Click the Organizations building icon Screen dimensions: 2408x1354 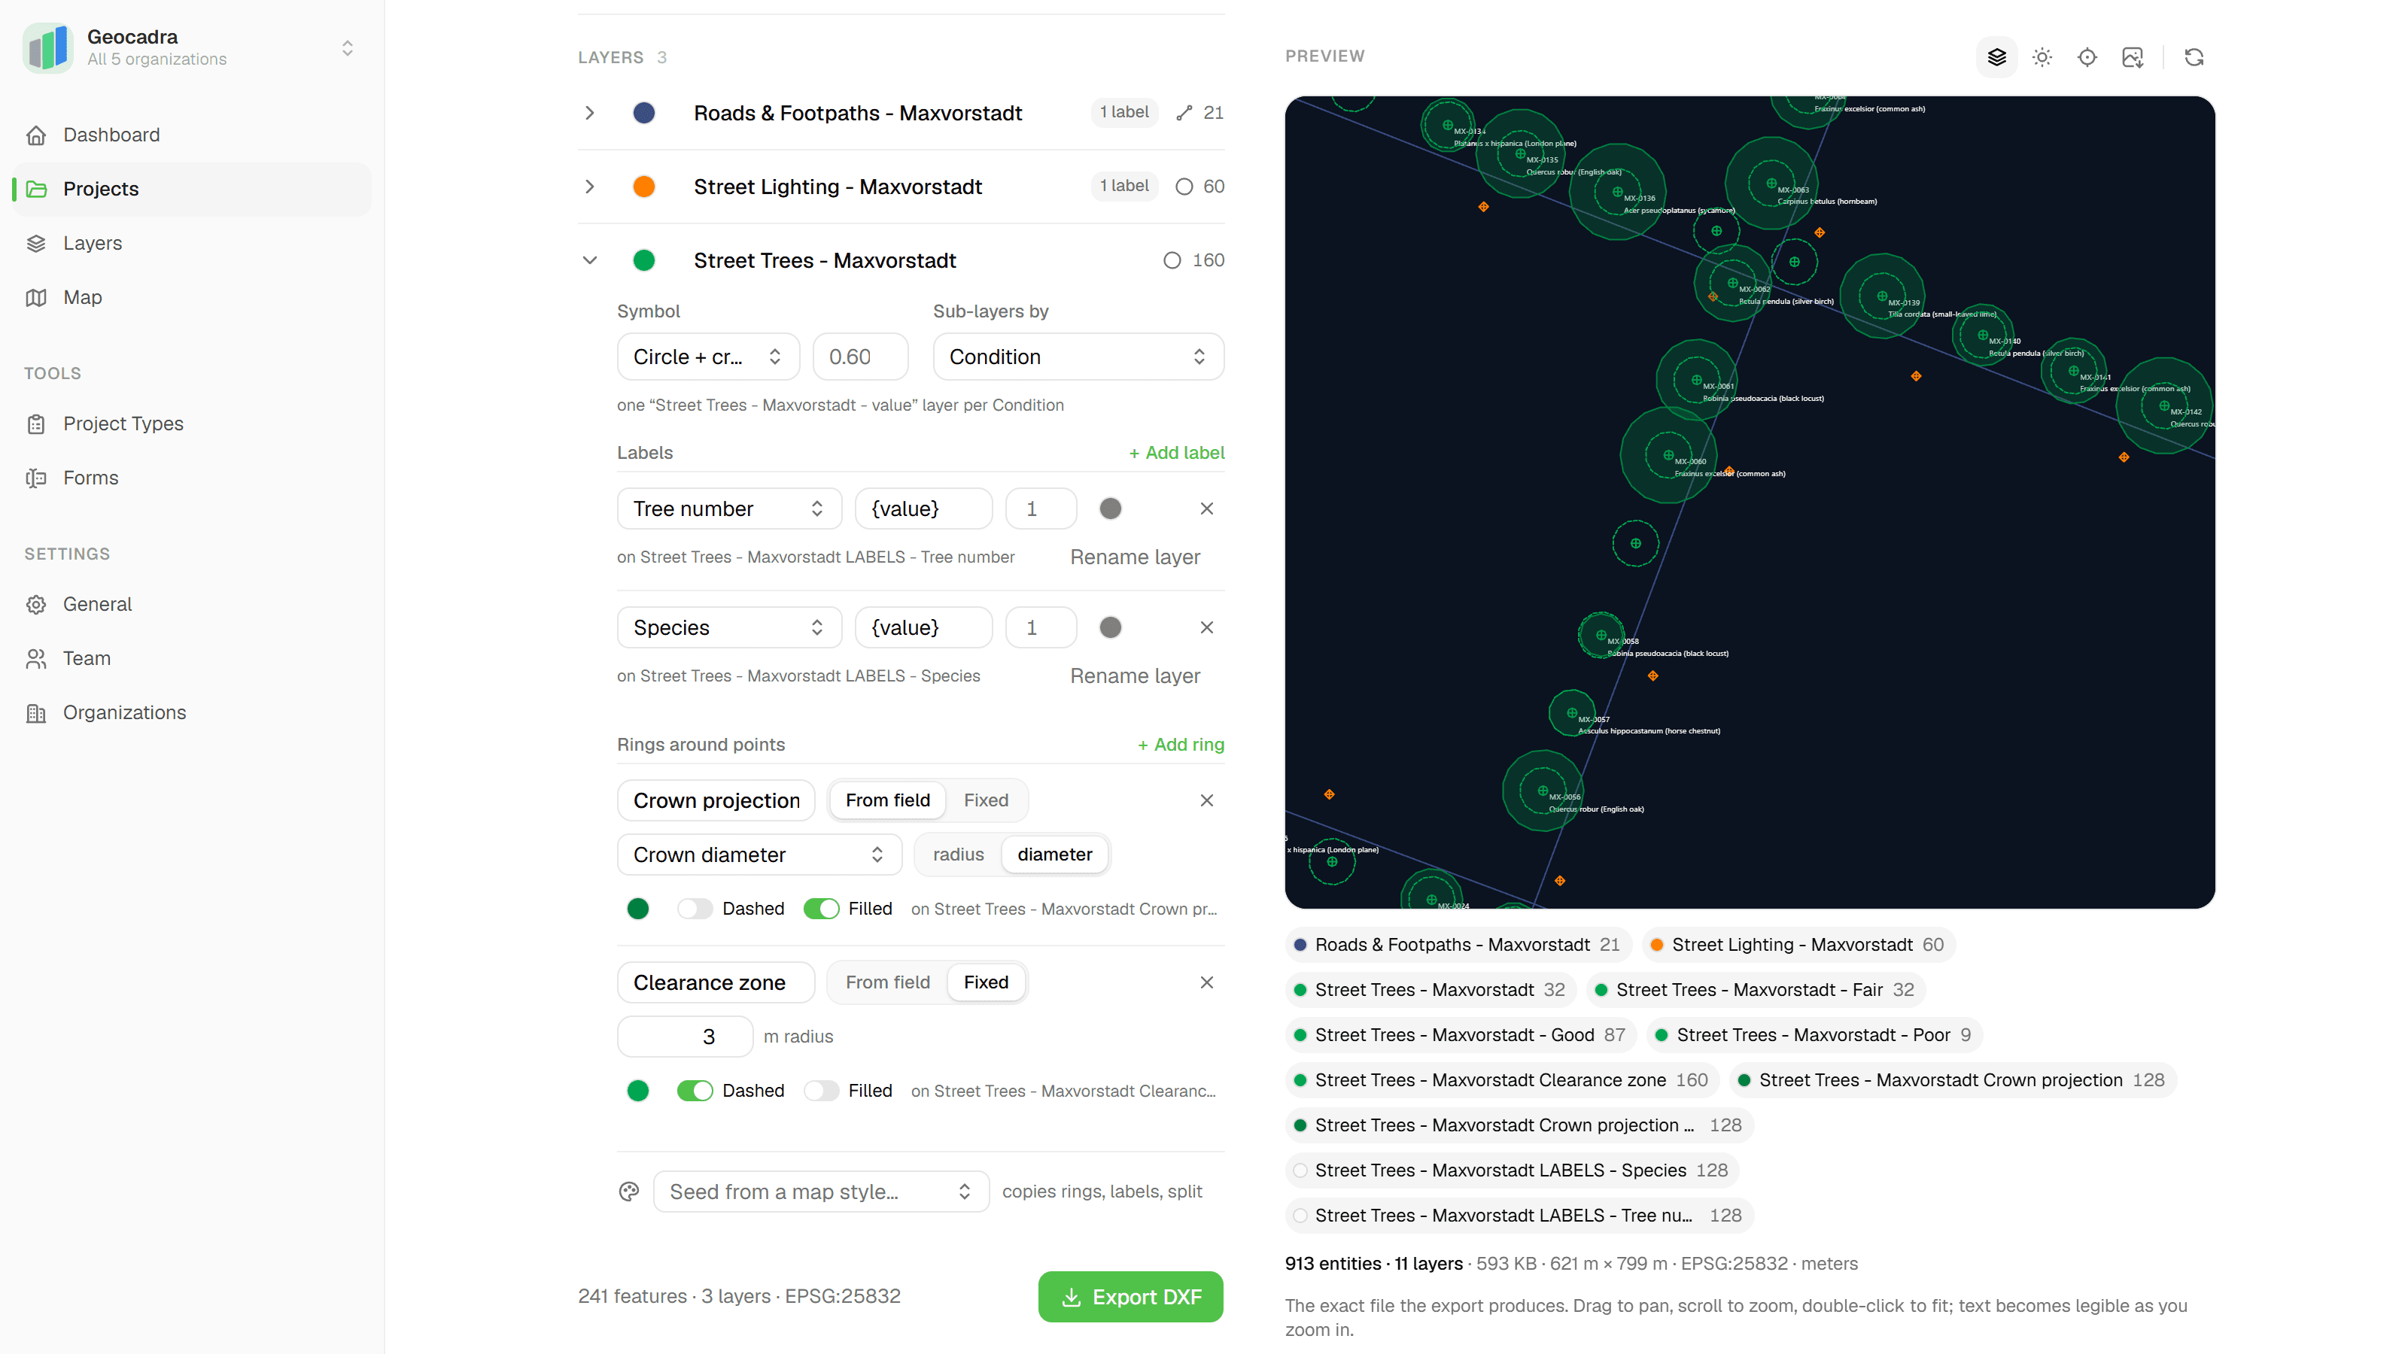(36, 713)
